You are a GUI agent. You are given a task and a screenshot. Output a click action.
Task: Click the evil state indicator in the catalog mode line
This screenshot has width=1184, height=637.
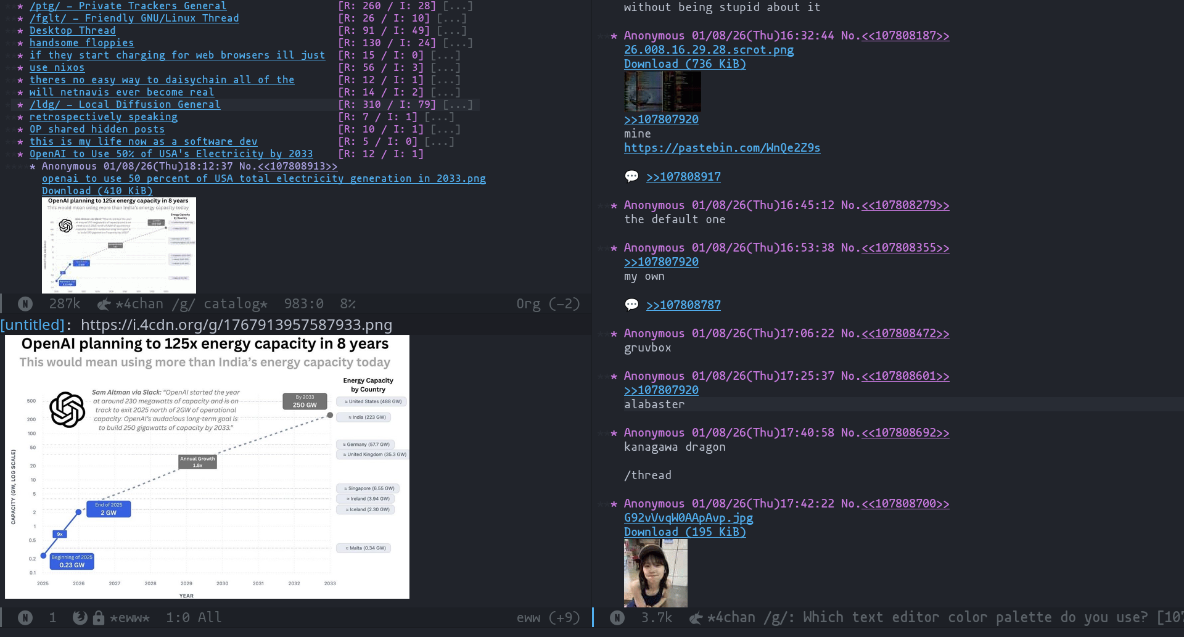click(x=25, y=303)
